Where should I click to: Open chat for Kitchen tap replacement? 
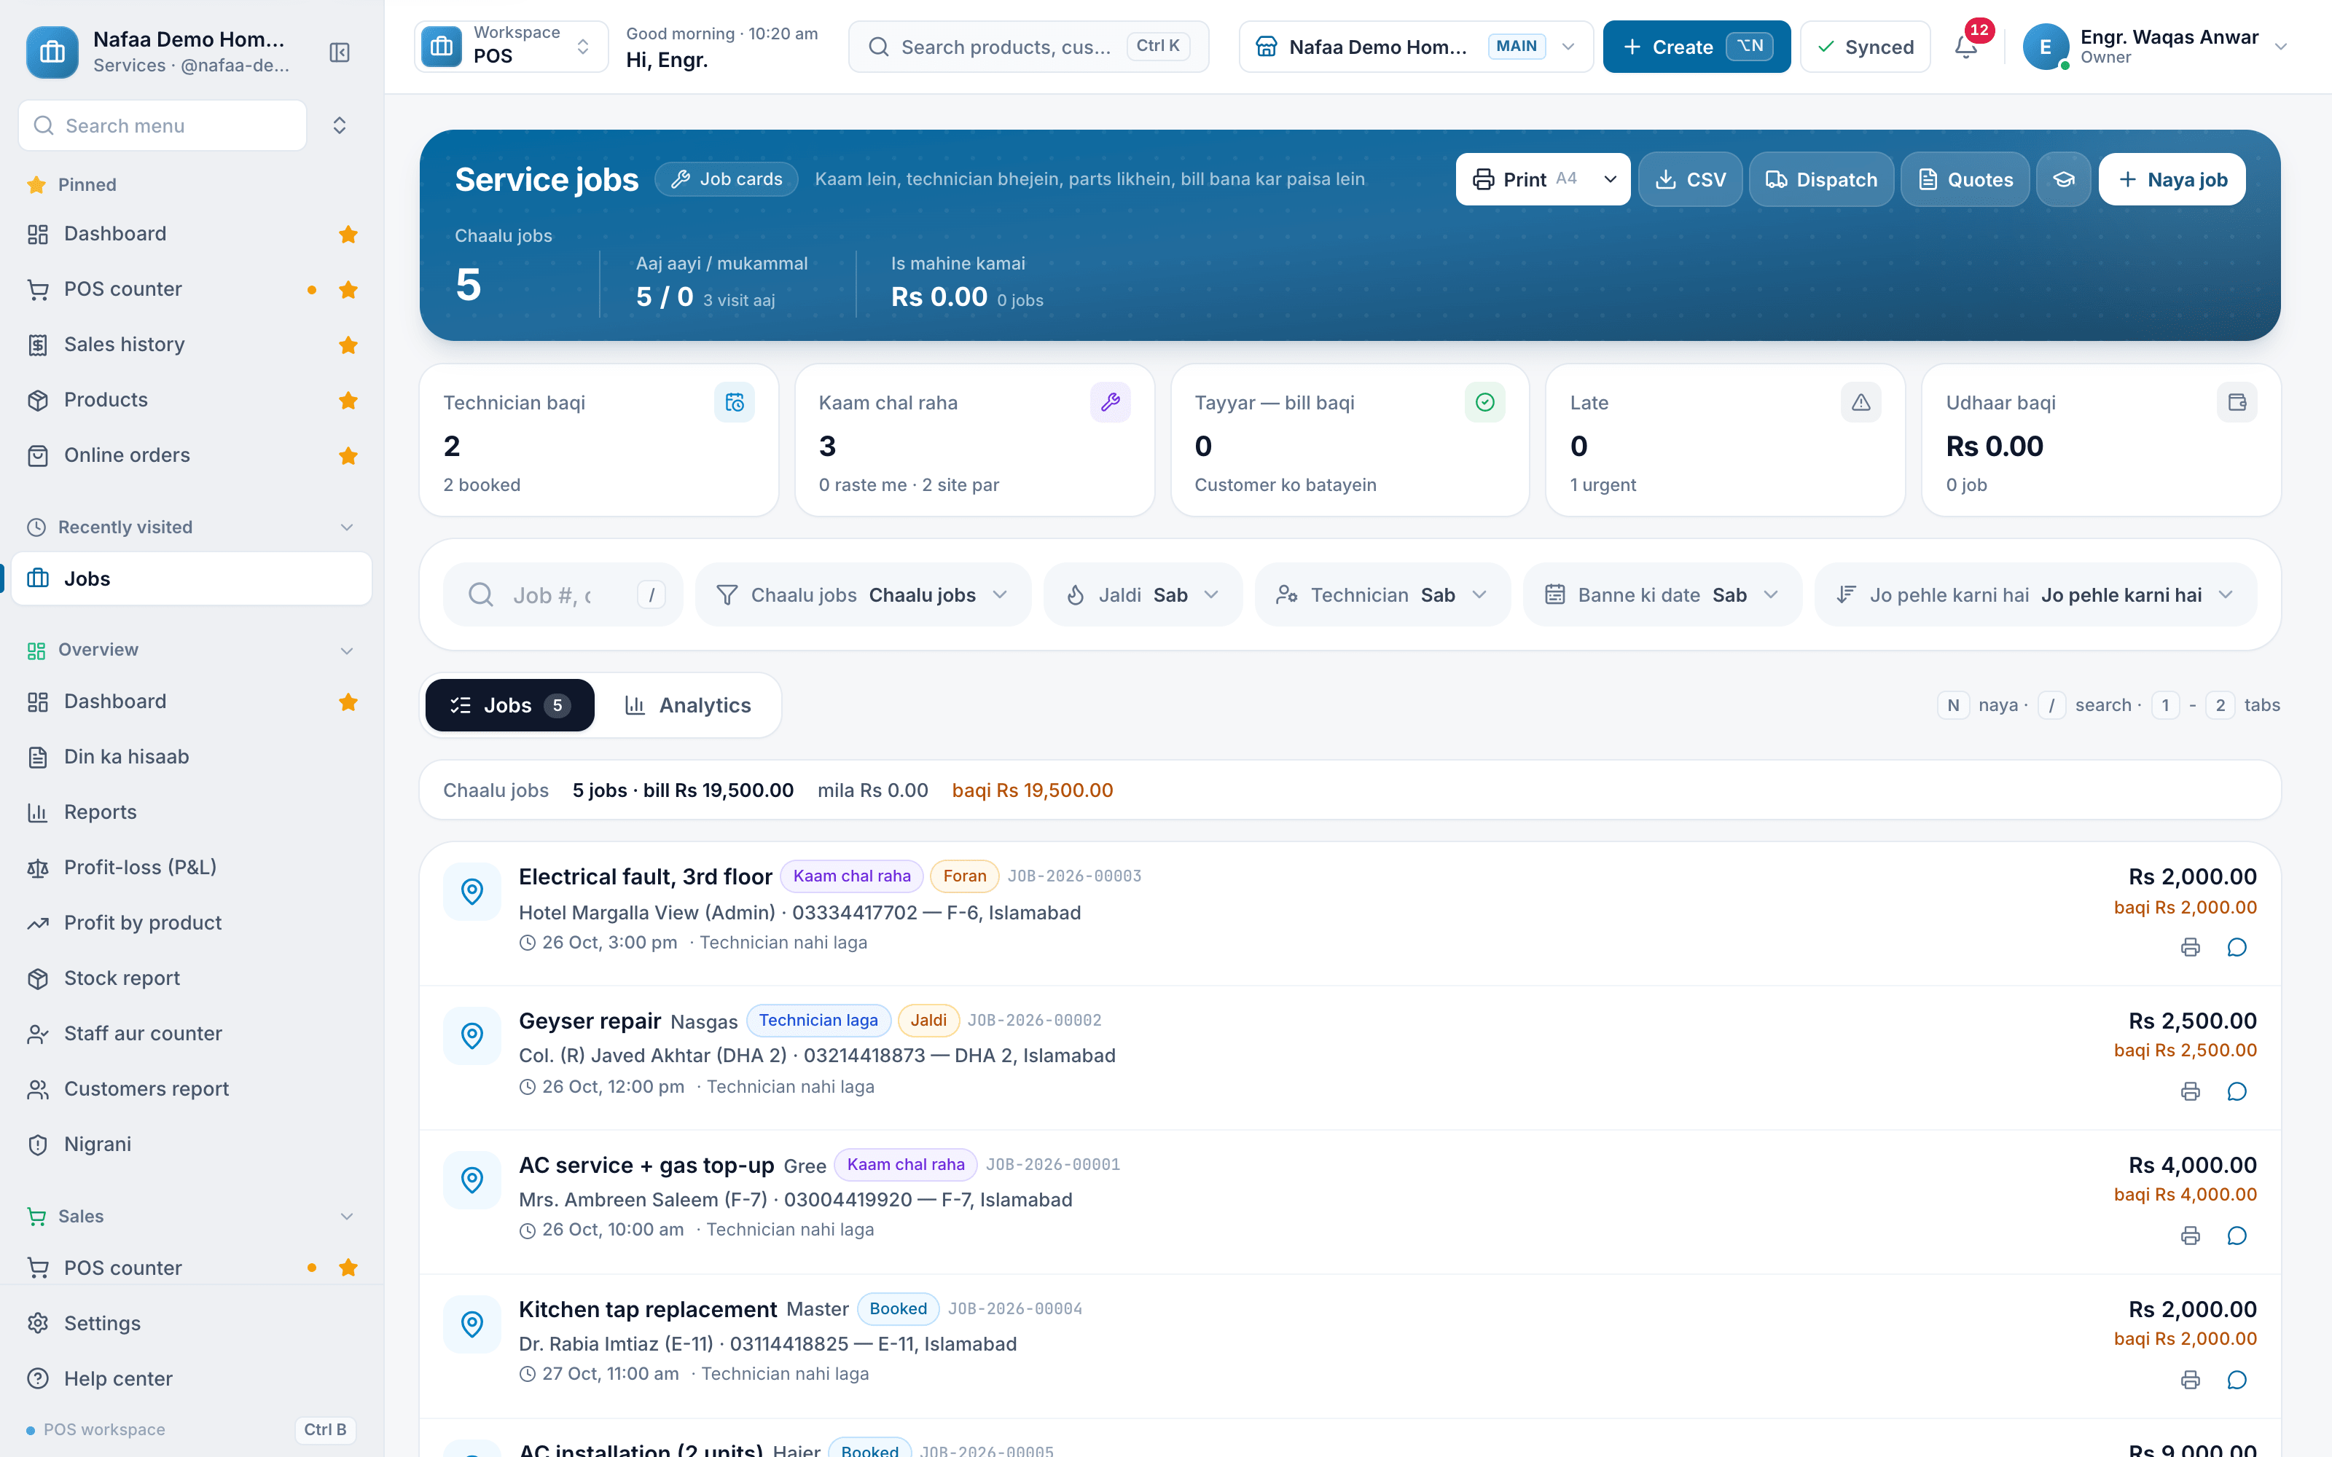[x=2237, y=1380]
